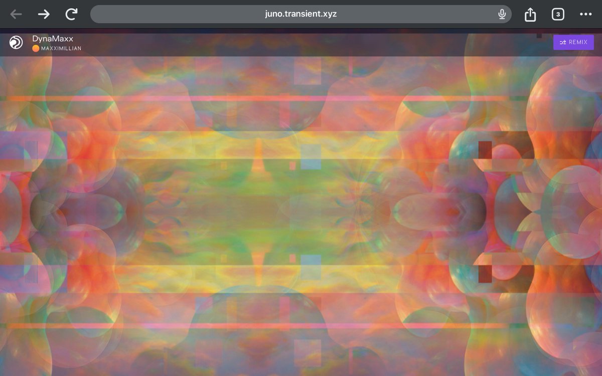The width and height of the screenshot is (602, 376).
Task: Click the Transient logo icon
Action: [x=16, y=43]
